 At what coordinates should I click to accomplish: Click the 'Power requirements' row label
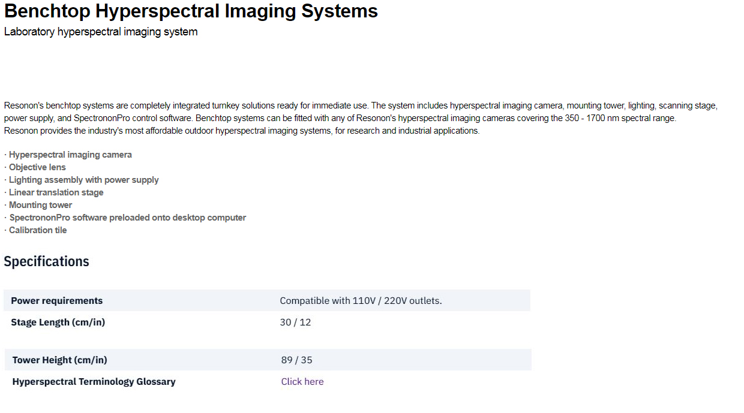click(56, 301)
